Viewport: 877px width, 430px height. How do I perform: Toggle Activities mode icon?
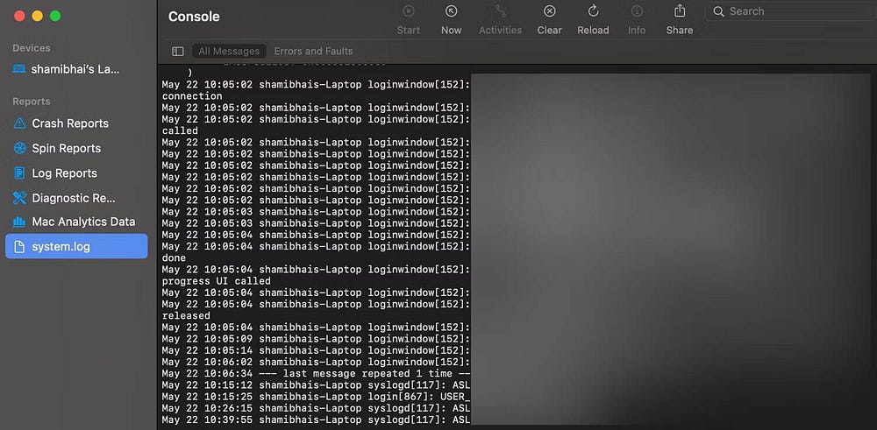coord(501,11)
